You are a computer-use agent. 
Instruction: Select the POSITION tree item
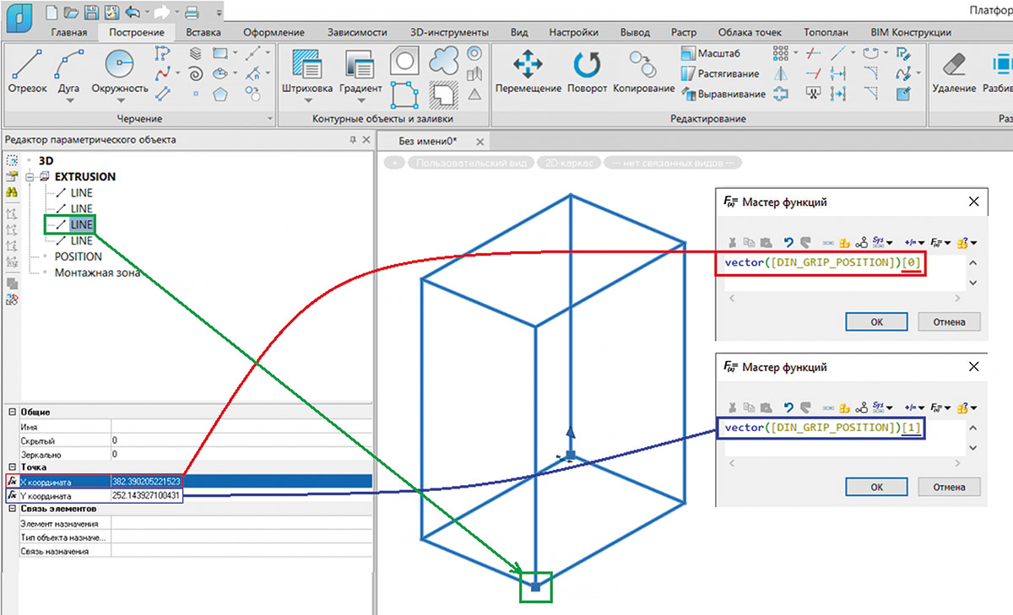point(79,256)
